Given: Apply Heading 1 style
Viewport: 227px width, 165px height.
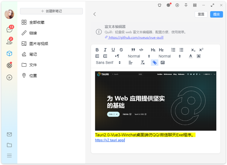Looking at the screenshot, I should point(153,50).
